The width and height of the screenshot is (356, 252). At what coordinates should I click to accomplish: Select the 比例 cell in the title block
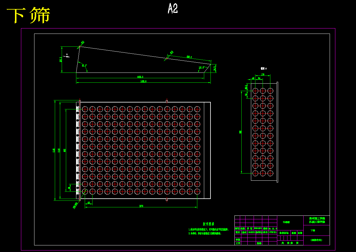click(300, 233)
